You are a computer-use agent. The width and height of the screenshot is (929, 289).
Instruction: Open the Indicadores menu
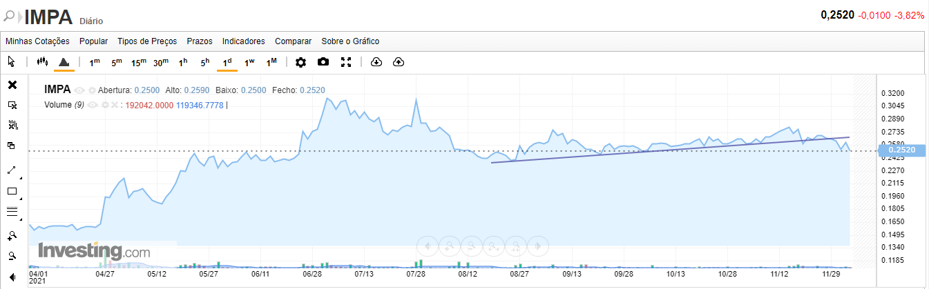(x=244, y=41)
